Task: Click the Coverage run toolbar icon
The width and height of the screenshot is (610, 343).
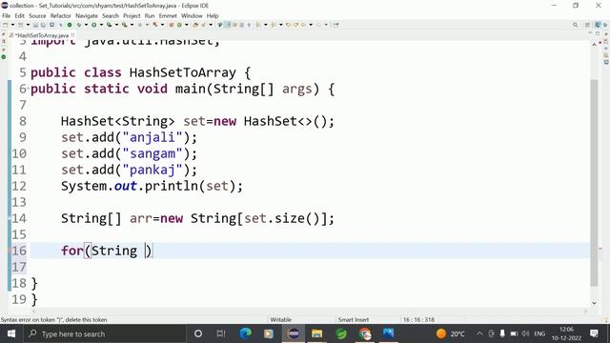Action: (110, 25)
